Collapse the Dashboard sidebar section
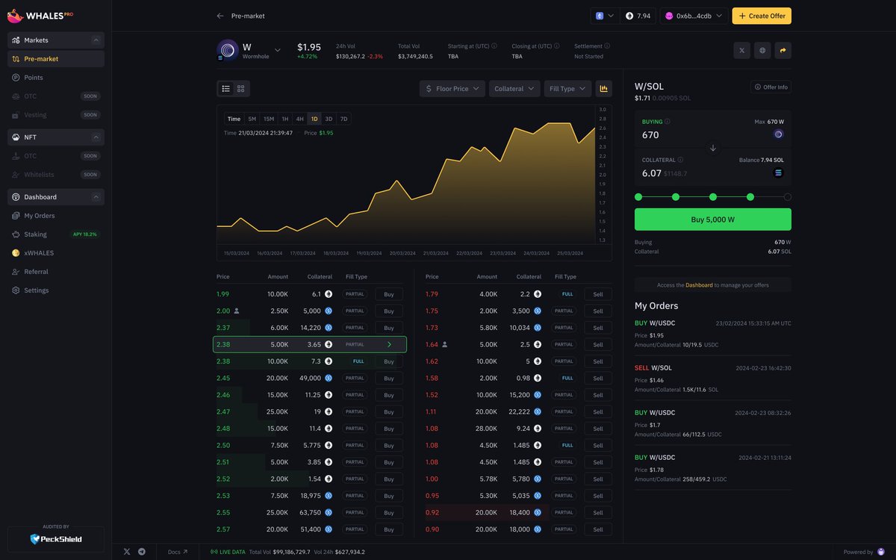896x560 pixels. point(96,197)
